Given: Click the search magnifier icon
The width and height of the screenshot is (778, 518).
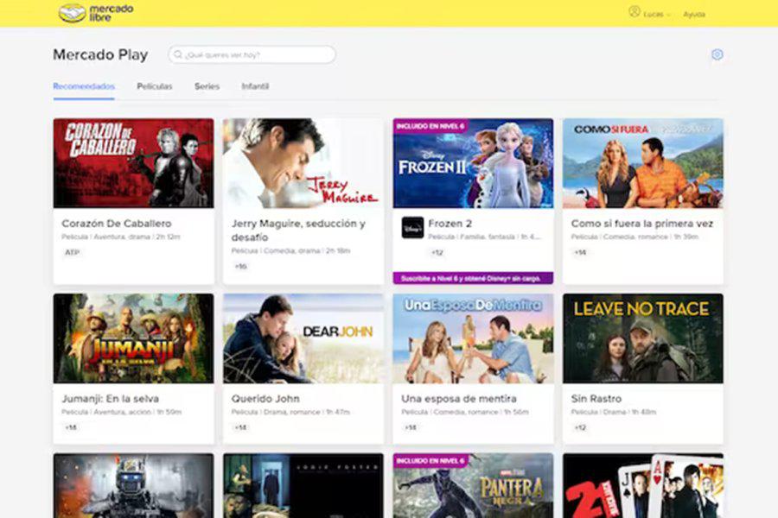Looking at the screenshot, I should pos(178,54).
